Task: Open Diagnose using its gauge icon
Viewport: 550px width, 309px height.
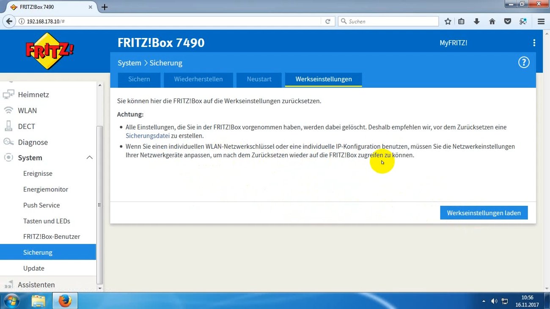Action: 8,142
